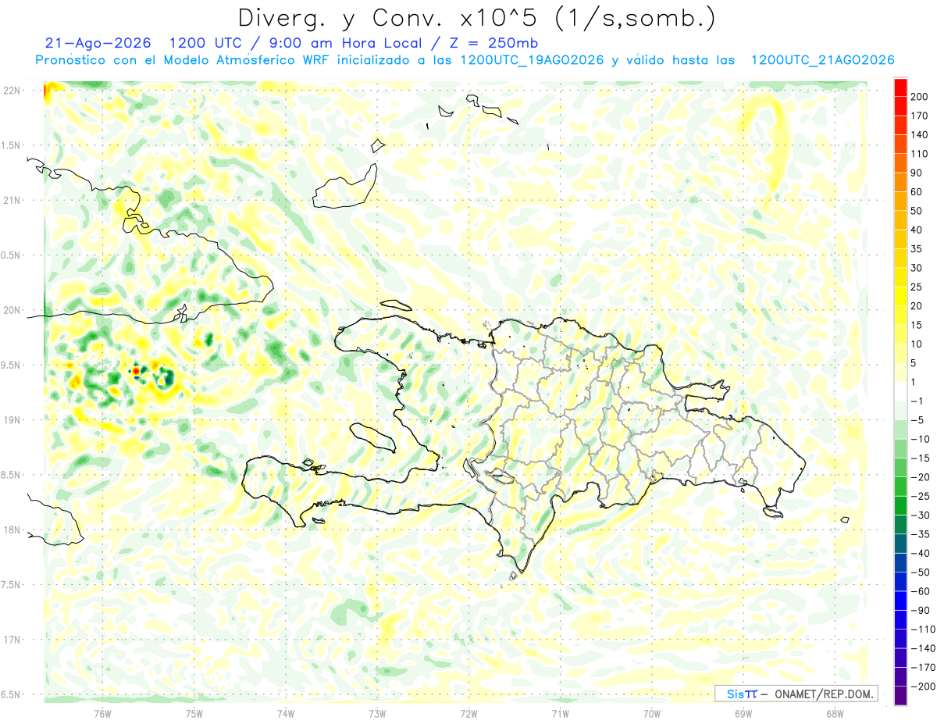
Task: Click the chart title 'Diverg. y Conv. x10^5'
Action: [390, 17]
